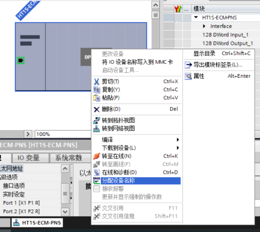Choose 导出模块标签条(L)... entry
The width and height of the screenshot is (260, 232).
coord(219,65)
